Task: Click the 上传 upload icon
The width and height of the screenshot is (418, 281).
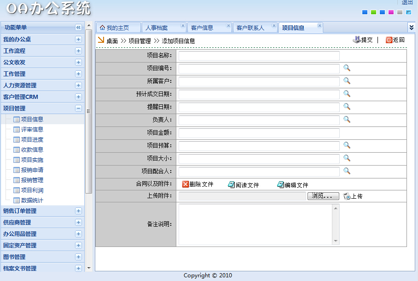Action: (347, 196)
